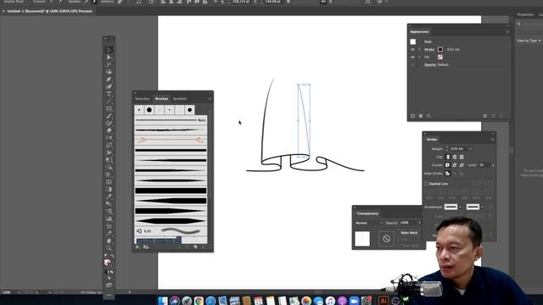Click the Fill/Stroke indicator in toolbar
The image size is (543, 305).
[x=109, y=263]
